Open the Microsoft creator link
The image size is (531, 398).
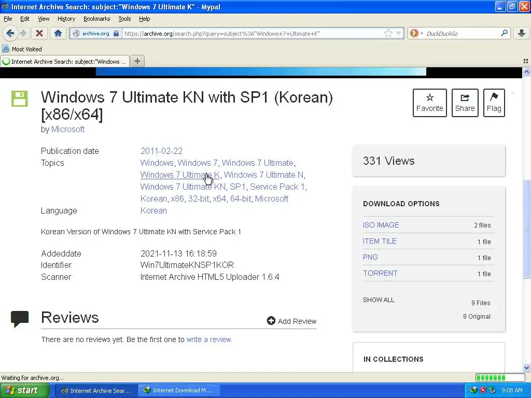pyautogui.click(x=68, y=129)
